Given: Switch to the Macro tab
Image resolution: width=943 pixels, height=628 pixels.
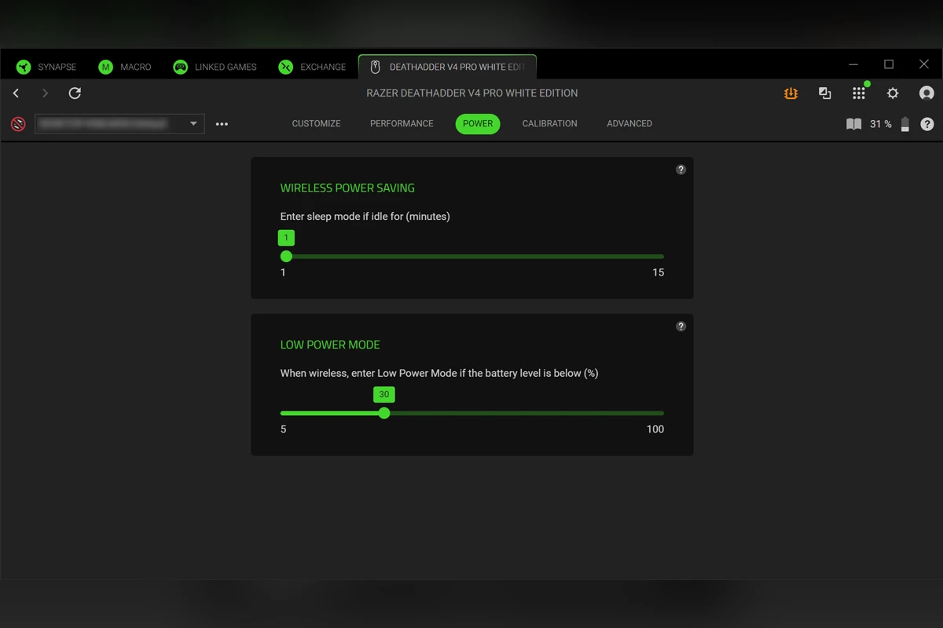Looking at the screenshot, I should point(124,67).
